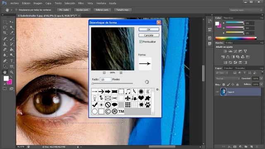Add a Levels adjustment
This screenshot has height=149, width=265.
(x=230, y=51)
